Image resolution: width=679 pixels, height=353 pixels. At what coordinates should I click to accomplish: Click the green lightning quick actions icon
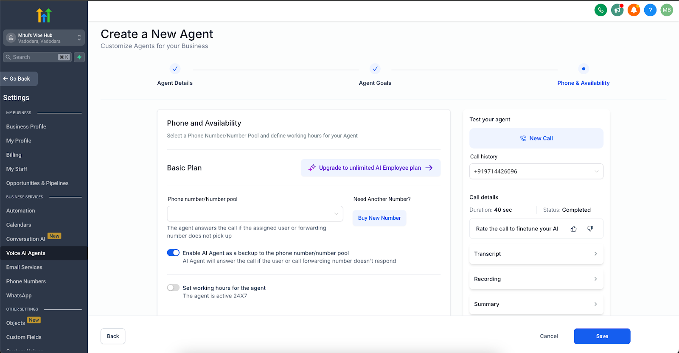coord(79,57)
